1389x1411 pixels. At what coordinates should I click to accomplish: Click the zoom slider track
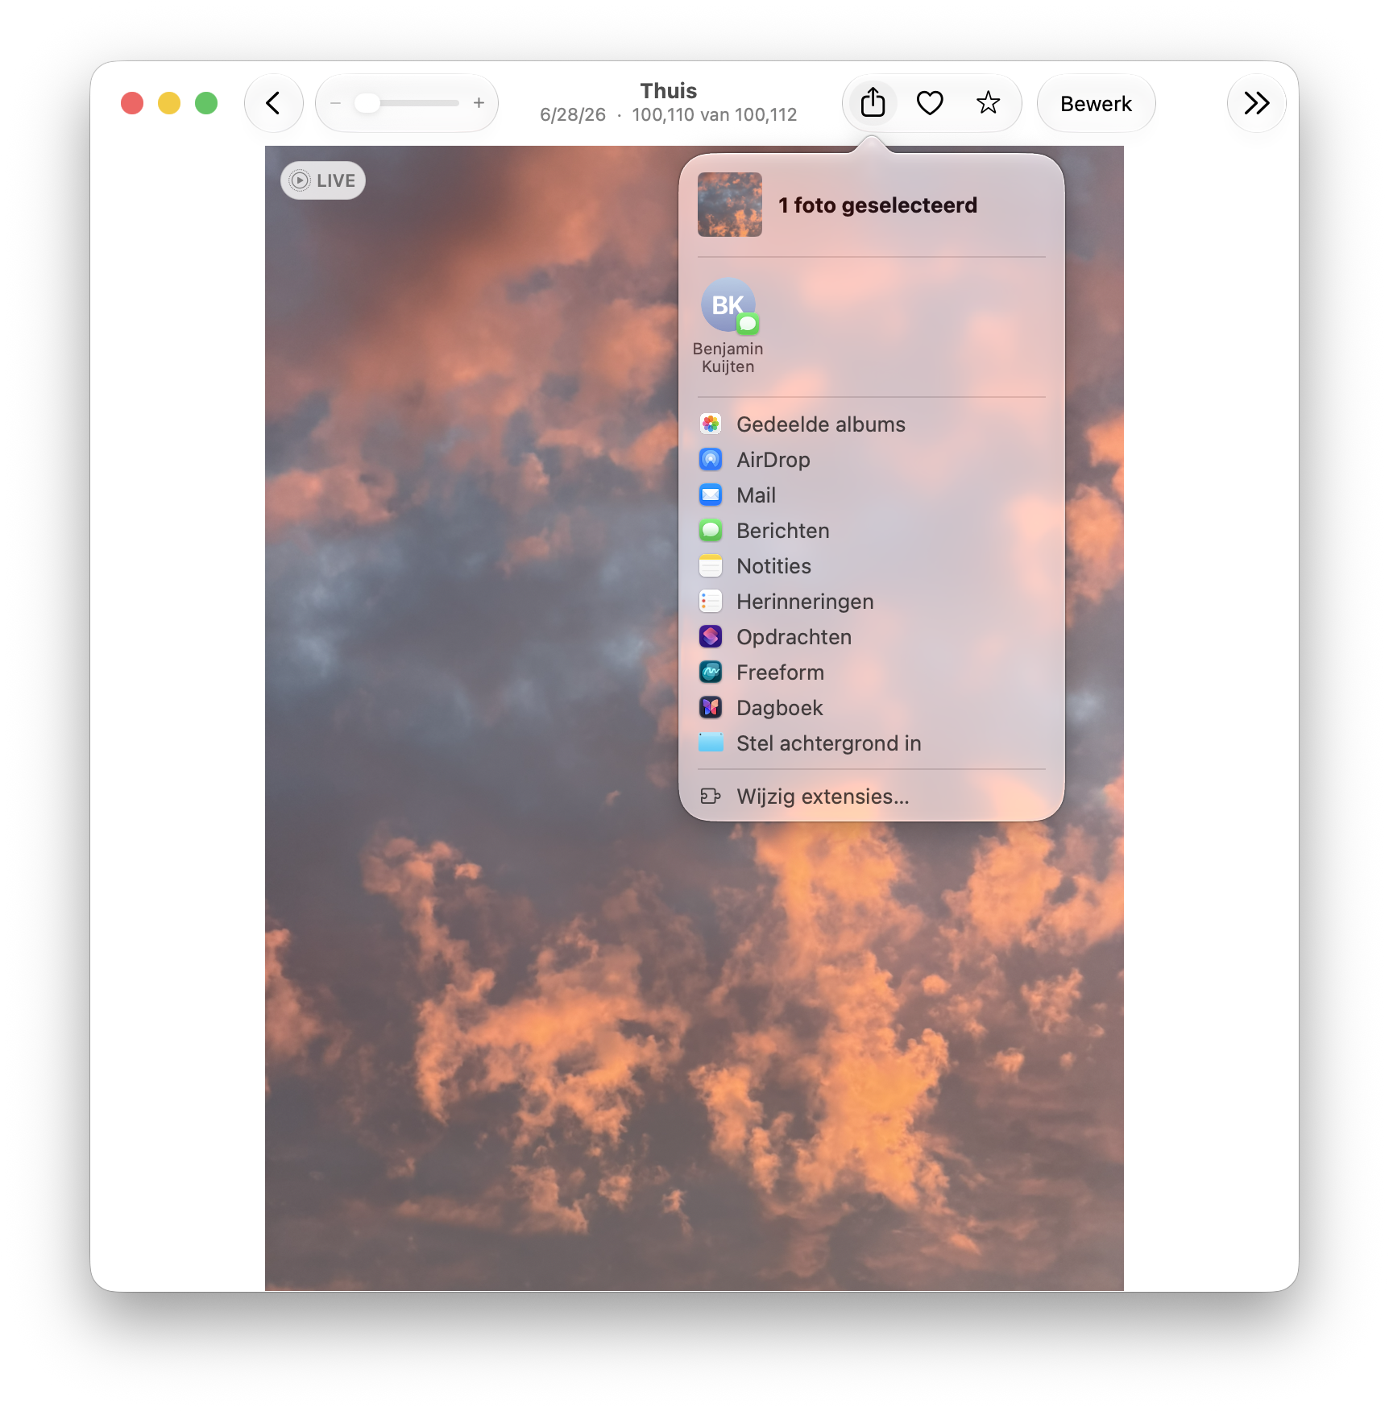[408, 103]
